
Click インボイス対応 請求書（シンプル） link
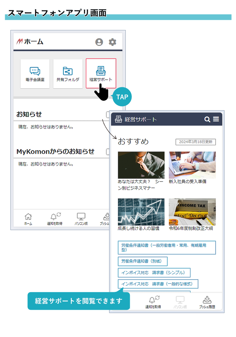[x=154, y=273]
